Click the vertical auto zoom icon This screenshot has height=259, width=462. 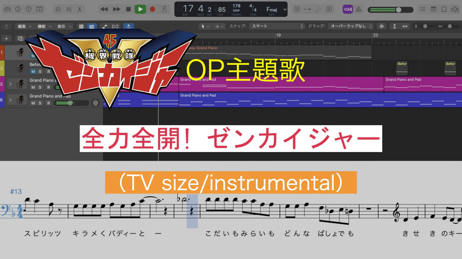click(x=394, y=26)
